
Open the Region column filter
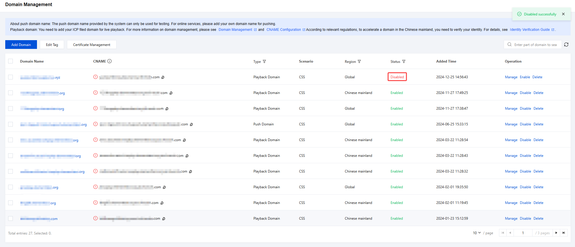[359, 61]
